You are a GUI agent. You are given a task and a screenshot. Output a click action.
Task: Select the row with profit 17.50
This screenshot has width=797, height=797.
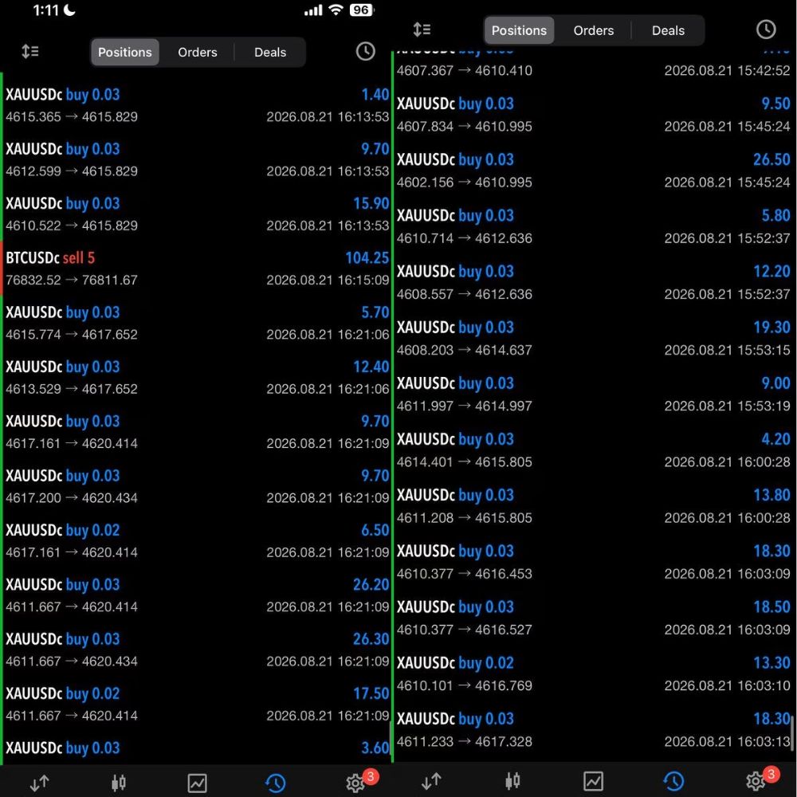(x=196, y=704)
